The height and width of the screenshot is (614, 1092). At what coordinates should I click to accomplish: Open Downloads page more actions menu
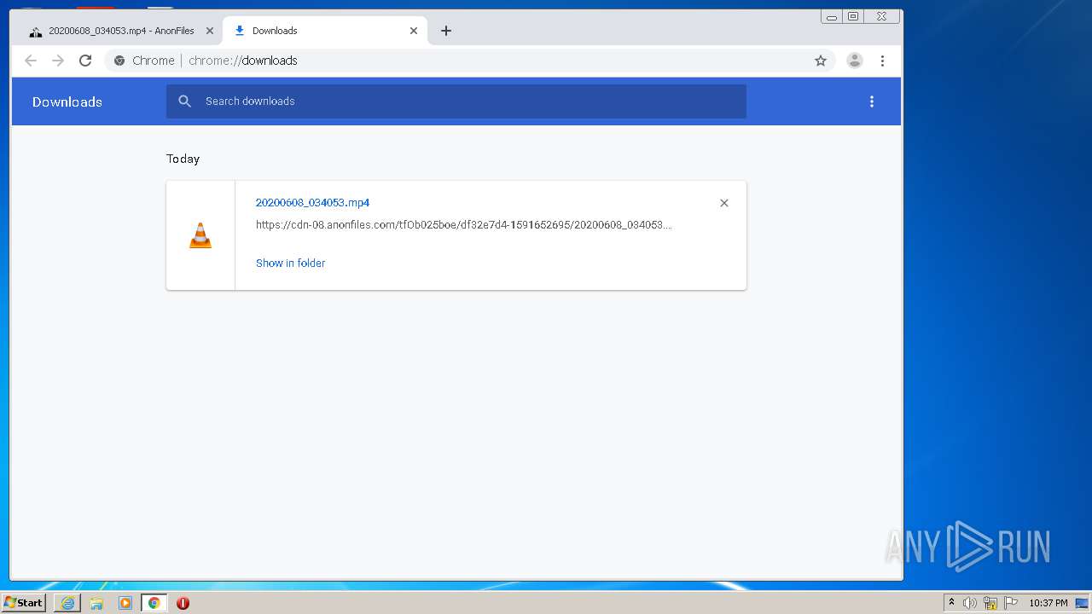872,101
